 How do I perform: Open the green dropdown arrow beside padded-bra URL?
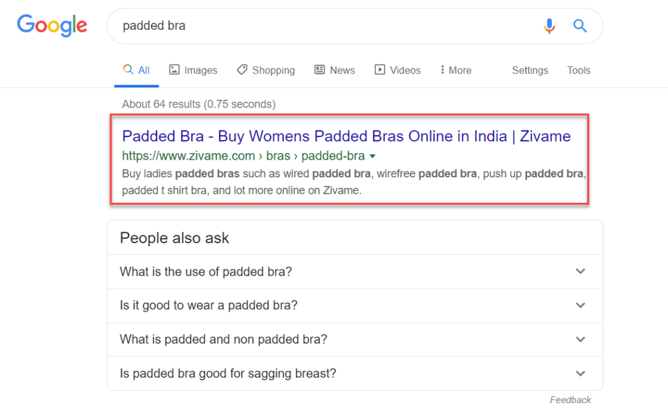tap(372, 157)
